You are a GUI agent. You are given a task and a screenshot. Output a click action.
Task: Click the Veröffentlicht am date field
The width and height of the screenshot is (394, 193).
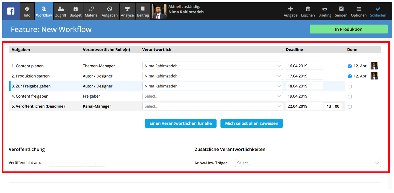click(67, 163)
